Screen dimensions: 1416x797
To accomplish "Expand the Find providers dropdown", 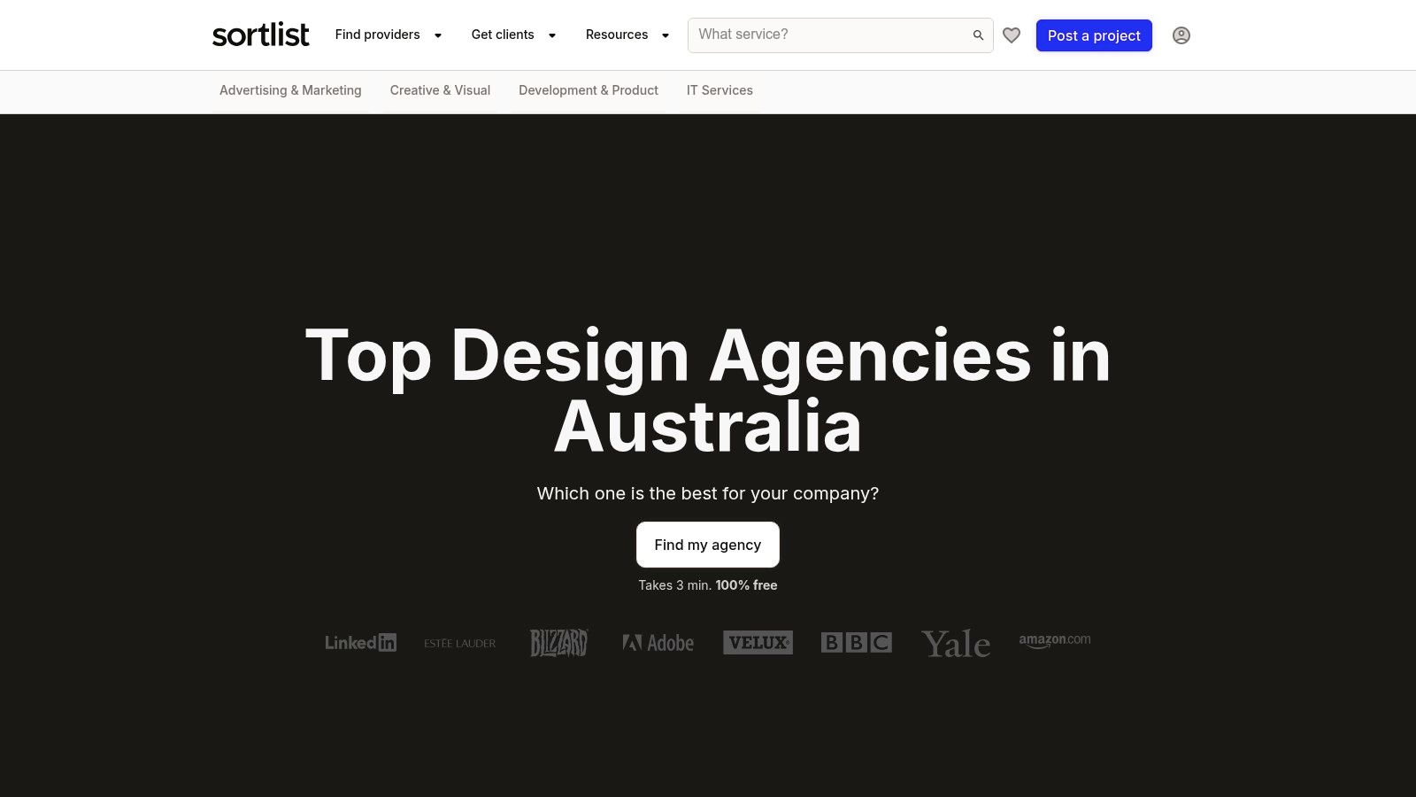I will pyautogui.click(x=386, y=35).
